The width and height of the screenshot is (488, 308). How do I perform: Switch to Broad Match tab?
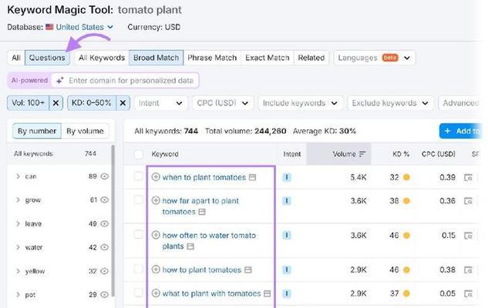(x=156, y=58)
